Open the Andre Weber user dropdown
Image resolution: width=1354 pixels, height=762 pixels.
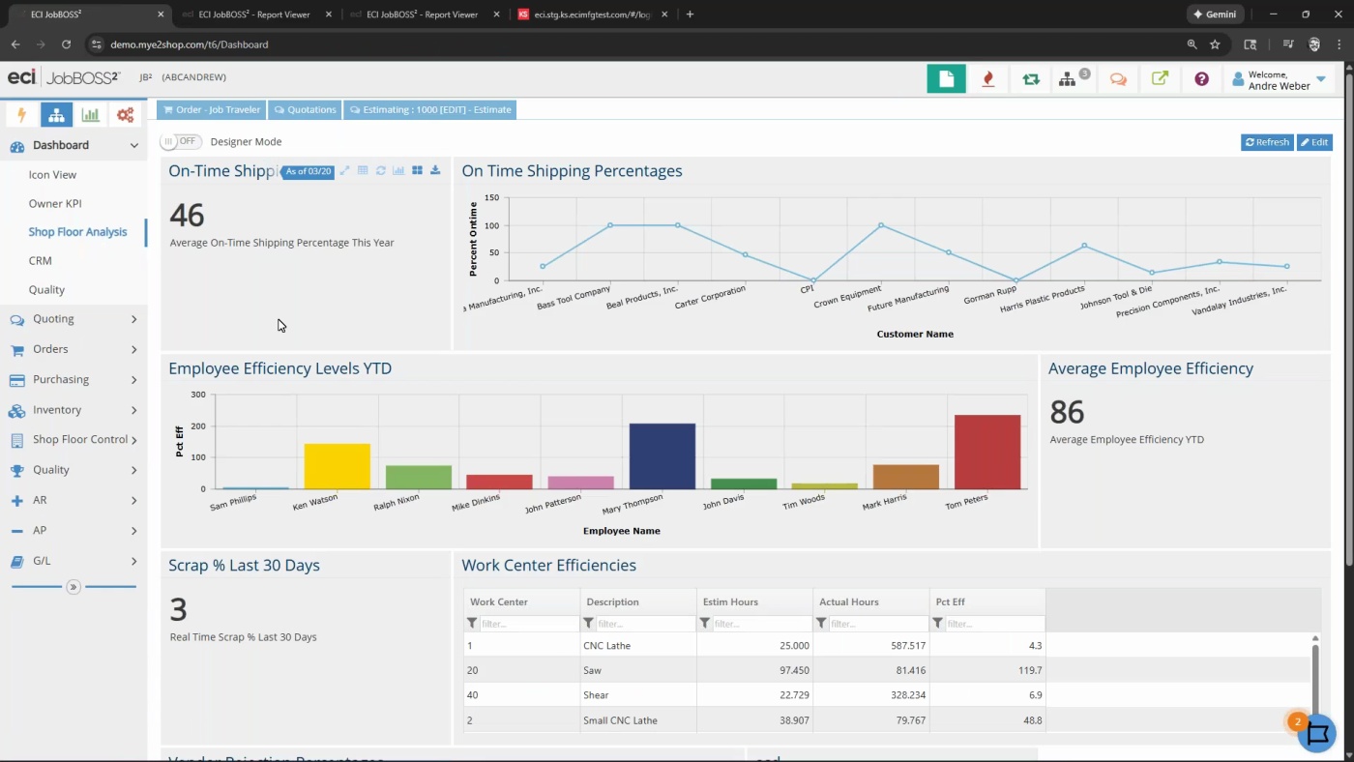point(1320,79)
